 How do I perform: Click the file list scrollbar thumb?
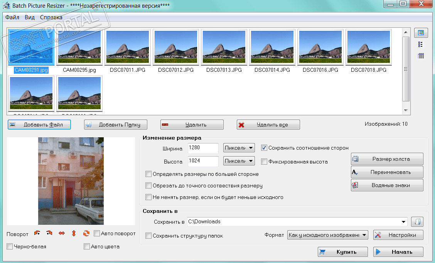click(406, 69)
